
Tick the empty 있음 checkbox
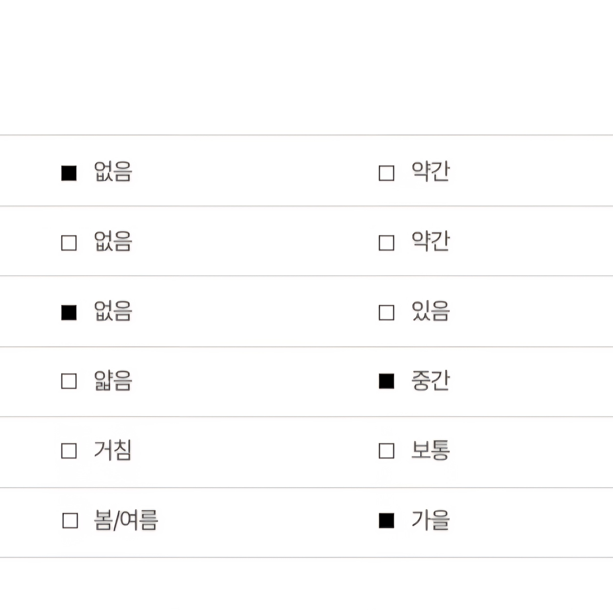click(387, 313)
